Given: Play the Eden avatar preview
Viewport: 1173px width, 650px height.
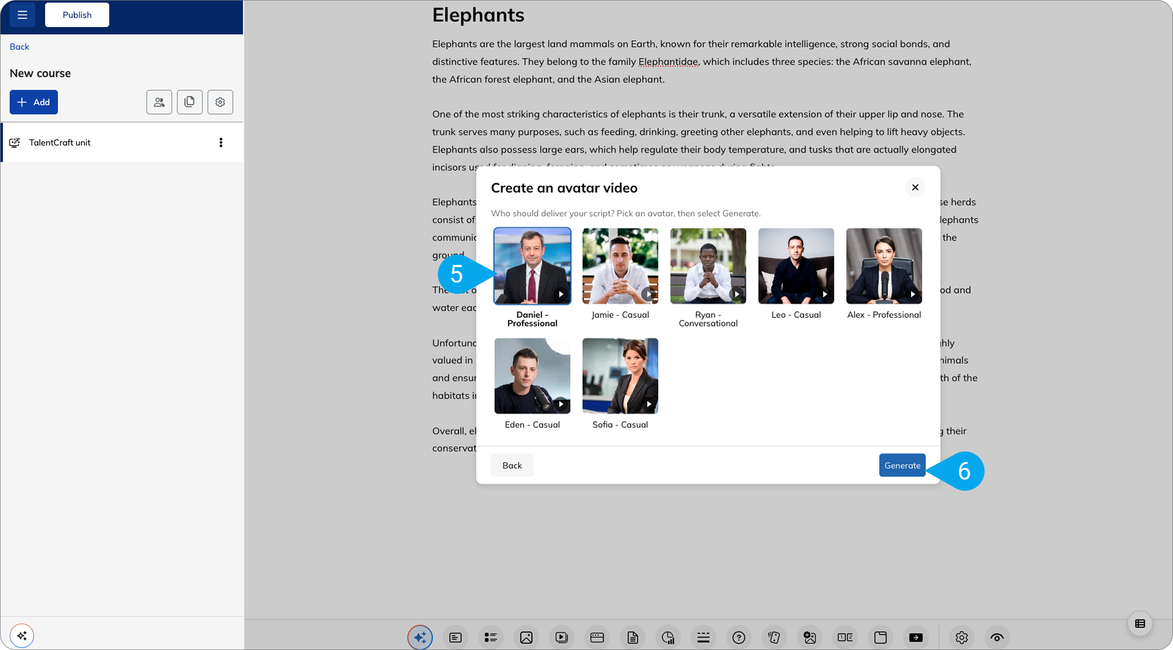Looking at the screenshot, I should pos(561,404).
